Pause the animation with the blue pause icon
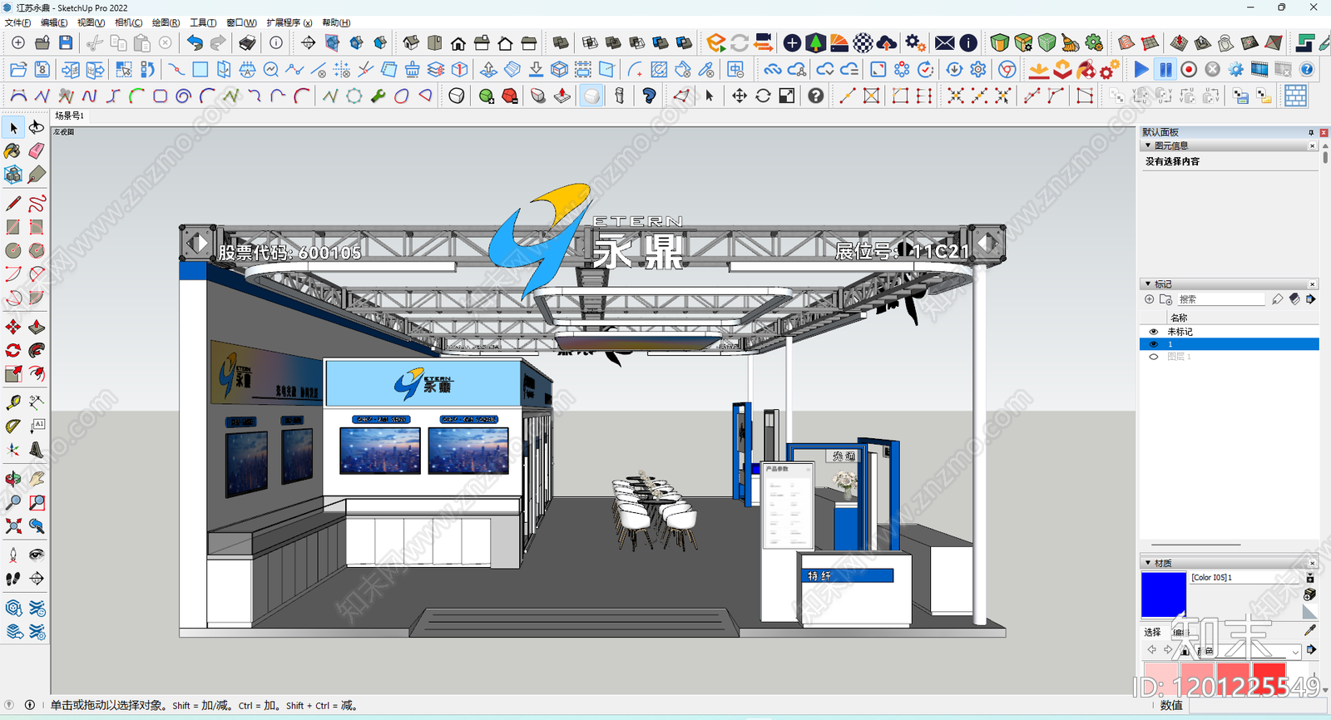The width and height of the screenshot is (1331, 720). pyautogui.click(x=1165, y=70)
